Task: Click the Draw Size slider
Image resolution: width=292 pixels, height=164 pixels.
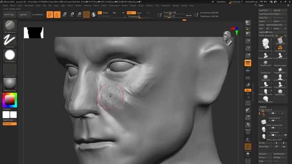Action: tap(178, 16)
